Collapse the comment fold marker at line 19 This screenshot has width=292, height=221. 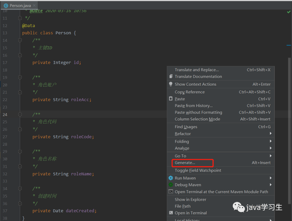20,77
